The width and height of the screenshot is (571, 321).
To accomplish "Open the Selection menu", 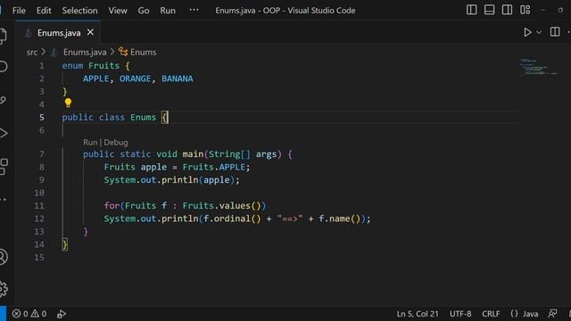I will [79, 11].
